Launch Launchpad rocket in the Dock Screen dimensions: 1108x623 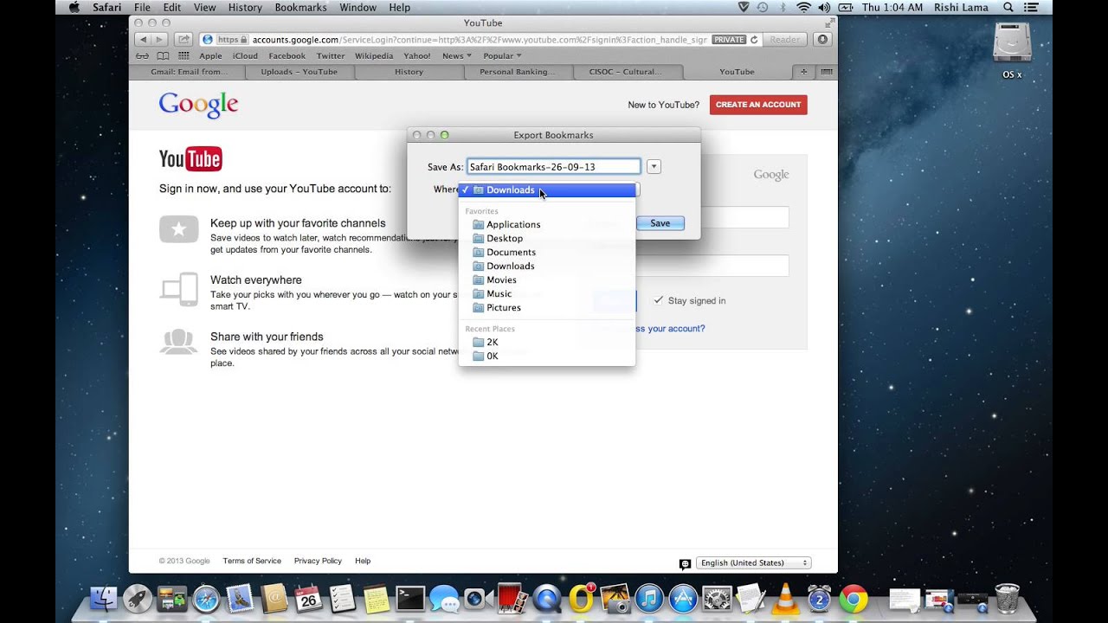click(138, 599)
